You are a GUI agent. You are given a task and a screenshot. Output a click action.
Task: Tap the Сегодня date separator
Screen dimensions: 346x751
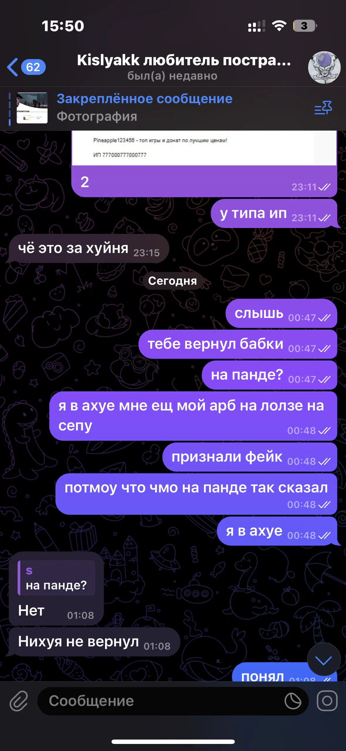[x=173, y=281]
